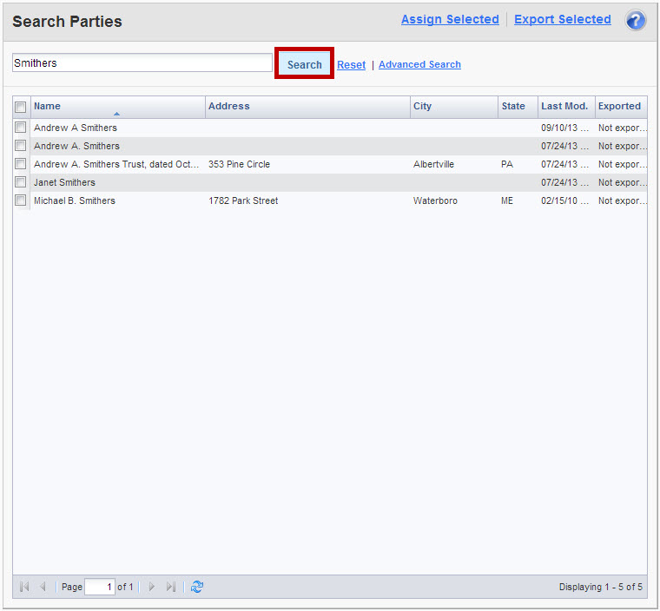This screenshot has width=660, height=611.
Task: Select the Michael B. Smithers name cell
Action: coord(118,200)
